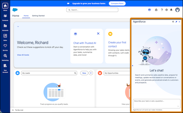The width and height of the screenshot is (183, 113).
Task: Click the Agentforce icon on the chat card
Action: tap(75, 34)
